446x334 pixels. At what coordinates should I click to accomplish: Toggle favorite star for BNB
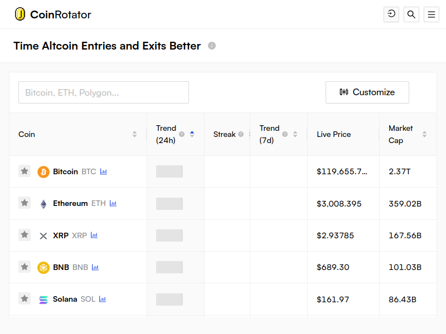pos(25,267)
